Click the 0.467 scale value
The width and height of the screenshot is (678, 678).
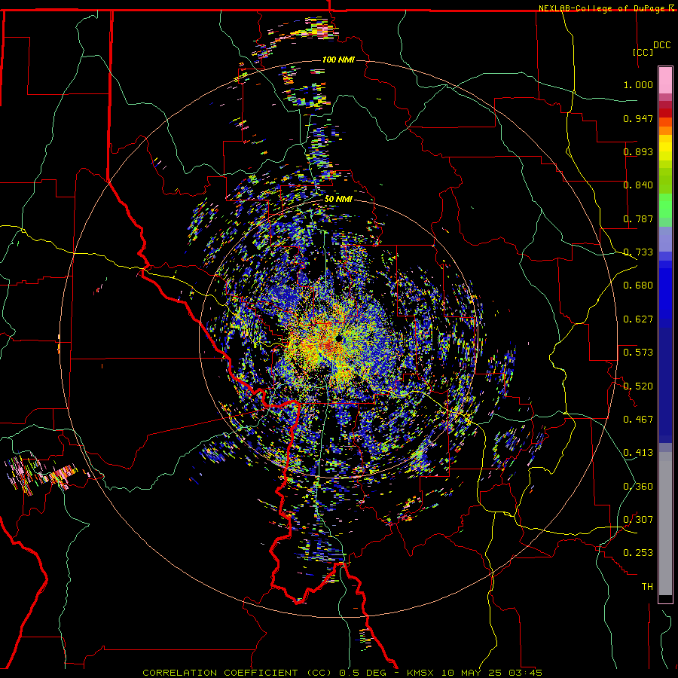[638, 420]
